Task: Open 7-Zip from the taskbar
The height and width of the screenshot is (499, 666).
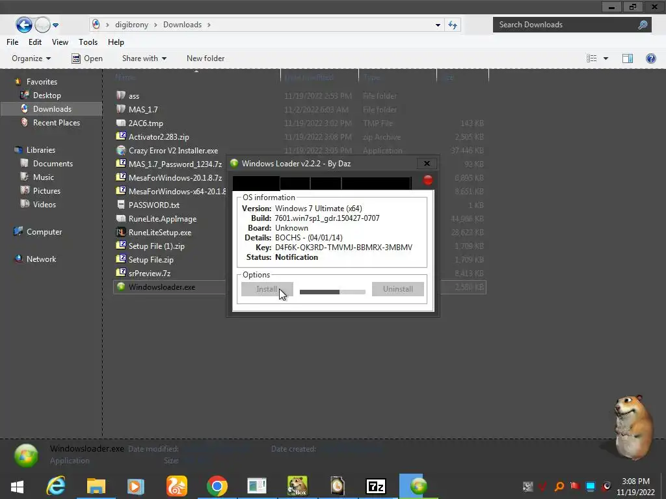Action: coord(376,486)
